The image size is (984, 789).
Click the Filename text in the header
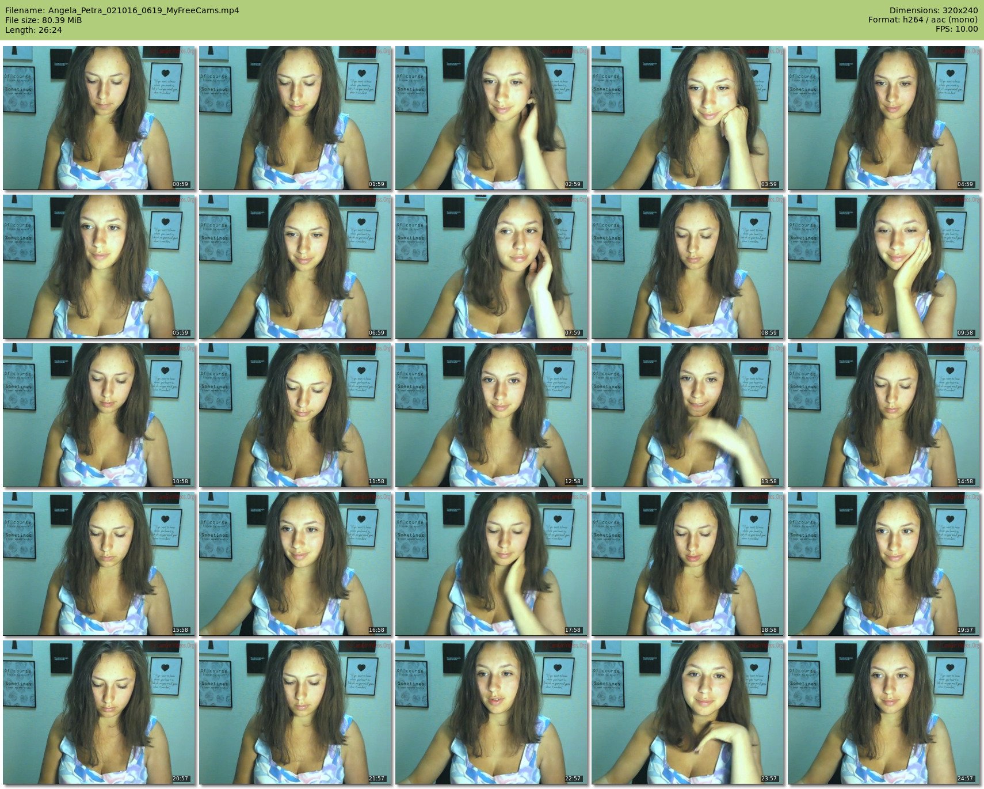tap(122, 10)
